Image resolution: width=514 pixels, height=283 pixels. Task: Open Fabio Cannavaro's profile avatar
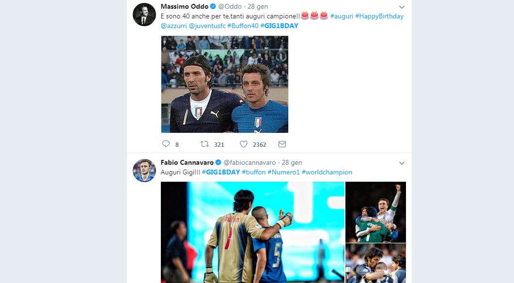[x=144, y=170]
